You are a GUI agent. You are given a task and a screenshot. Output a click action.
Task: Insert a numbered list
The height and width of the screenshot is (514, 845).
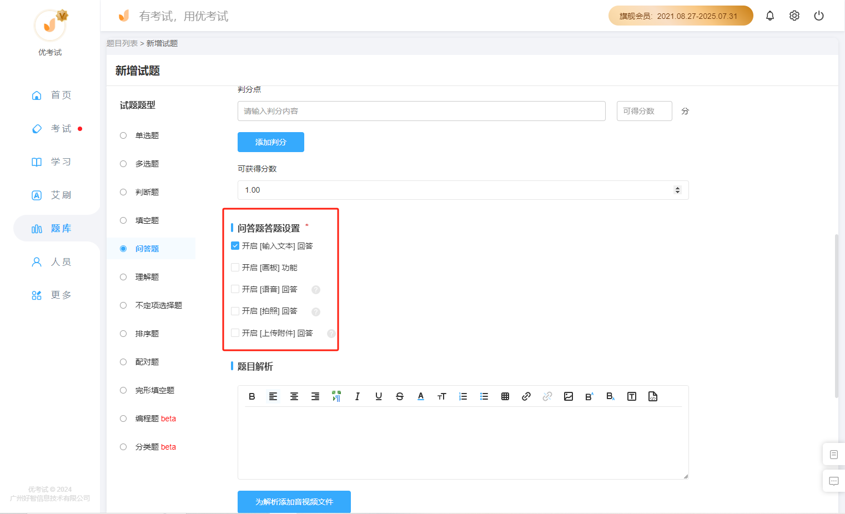[x=463, y=396]
